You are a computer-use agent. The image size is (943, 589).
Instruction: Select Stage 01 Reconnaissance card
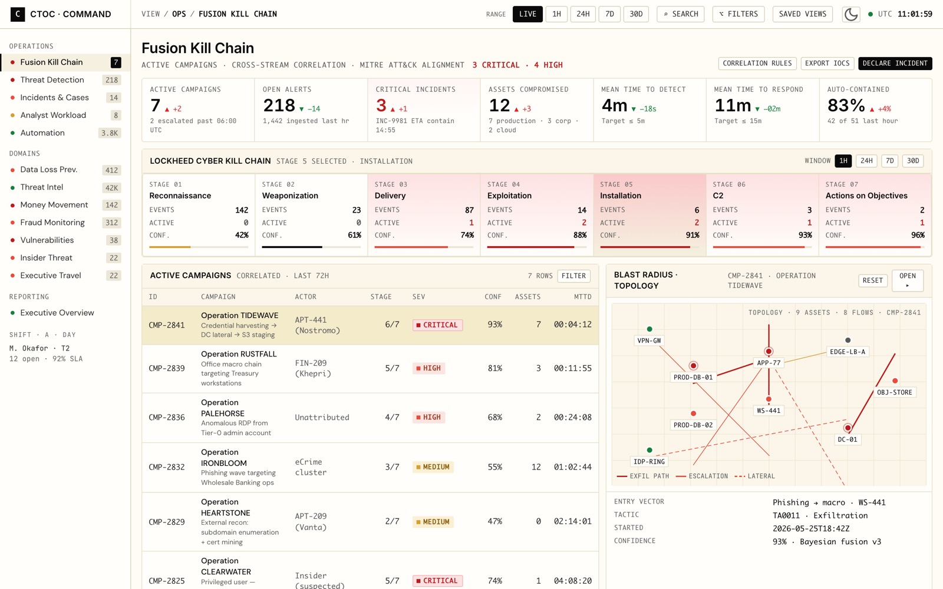[x=199, y=215]
